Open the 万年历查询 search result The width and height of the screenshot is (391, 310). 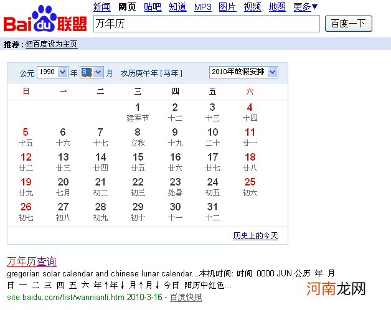[x=31, y=261]
